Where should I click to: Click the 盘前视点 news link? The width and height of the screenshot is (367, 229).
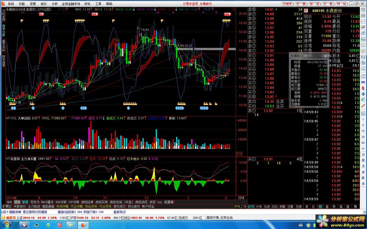point(120,212)
